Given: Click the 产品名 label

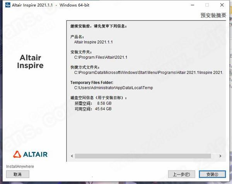Looking at the screenshot, I should pos(77,37).
